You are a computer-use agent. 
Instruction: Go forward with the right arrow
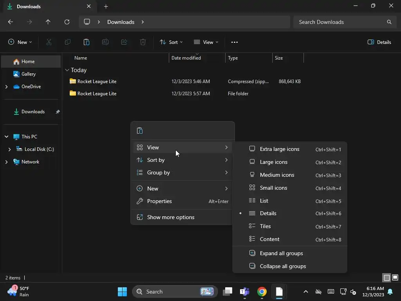29,22
